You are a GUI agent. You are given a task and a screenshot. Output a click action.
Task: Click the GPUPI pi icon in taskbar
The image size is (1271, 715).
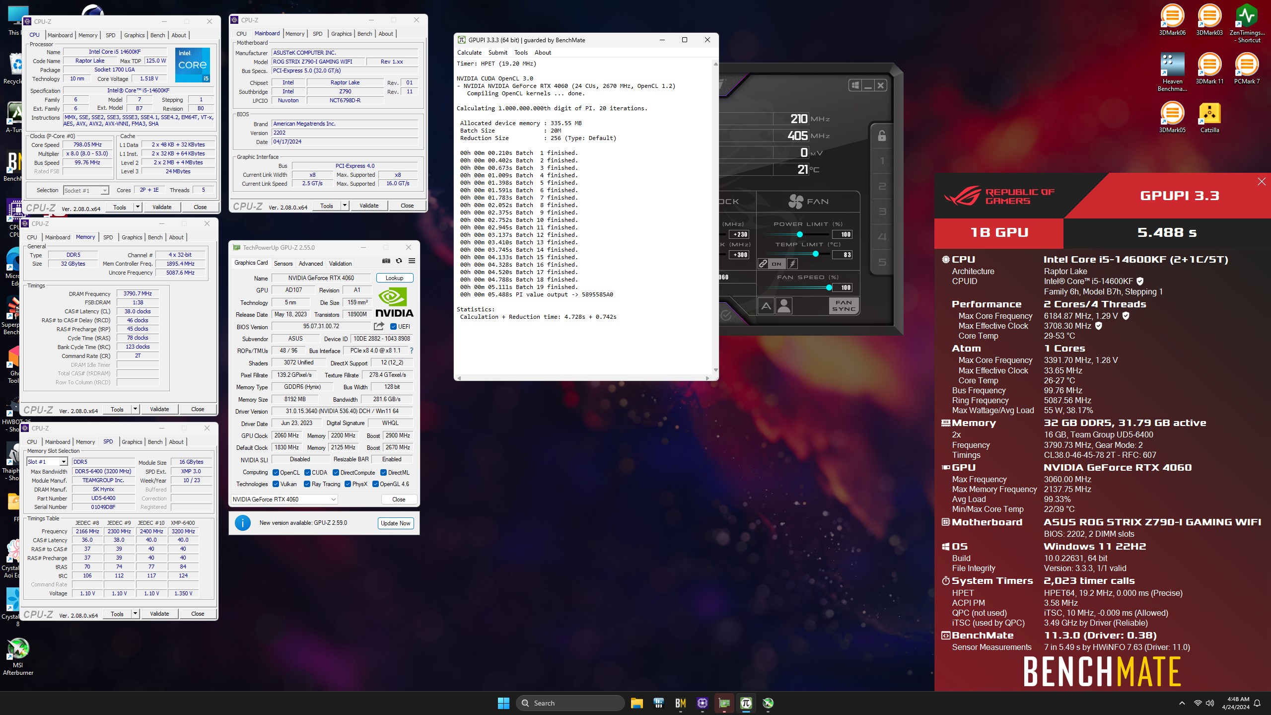click(x=746, y=703)
